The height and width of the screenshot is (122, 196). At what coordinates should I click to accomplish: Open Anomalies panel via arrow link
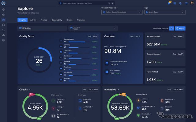[x=118, y=90]
